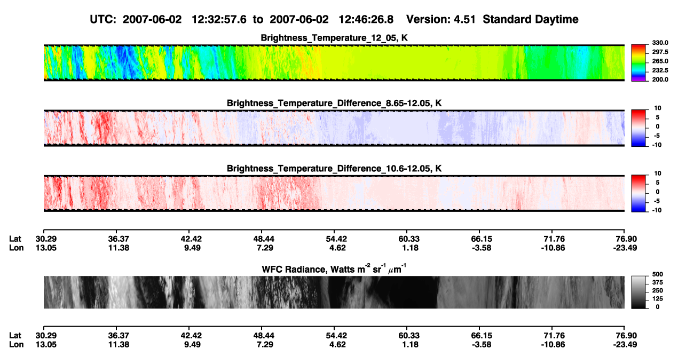Click 'Lon' label of the axis under the WFC panel

[15, 345]
